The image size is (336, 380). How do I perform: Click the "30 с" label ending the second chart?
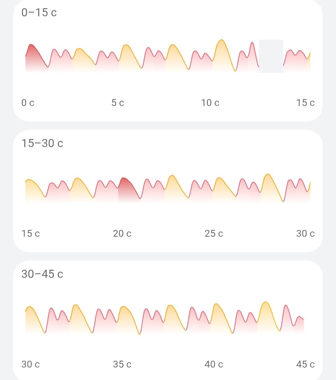pyautogui.click(x=305, y=234)
